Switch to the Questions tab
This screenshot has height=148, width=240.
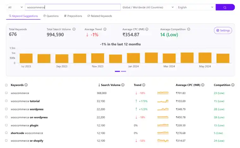click(x=51, y=16)
